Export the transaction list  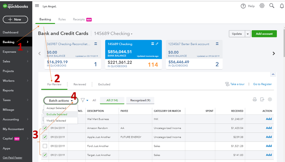(x=262, y=99)
